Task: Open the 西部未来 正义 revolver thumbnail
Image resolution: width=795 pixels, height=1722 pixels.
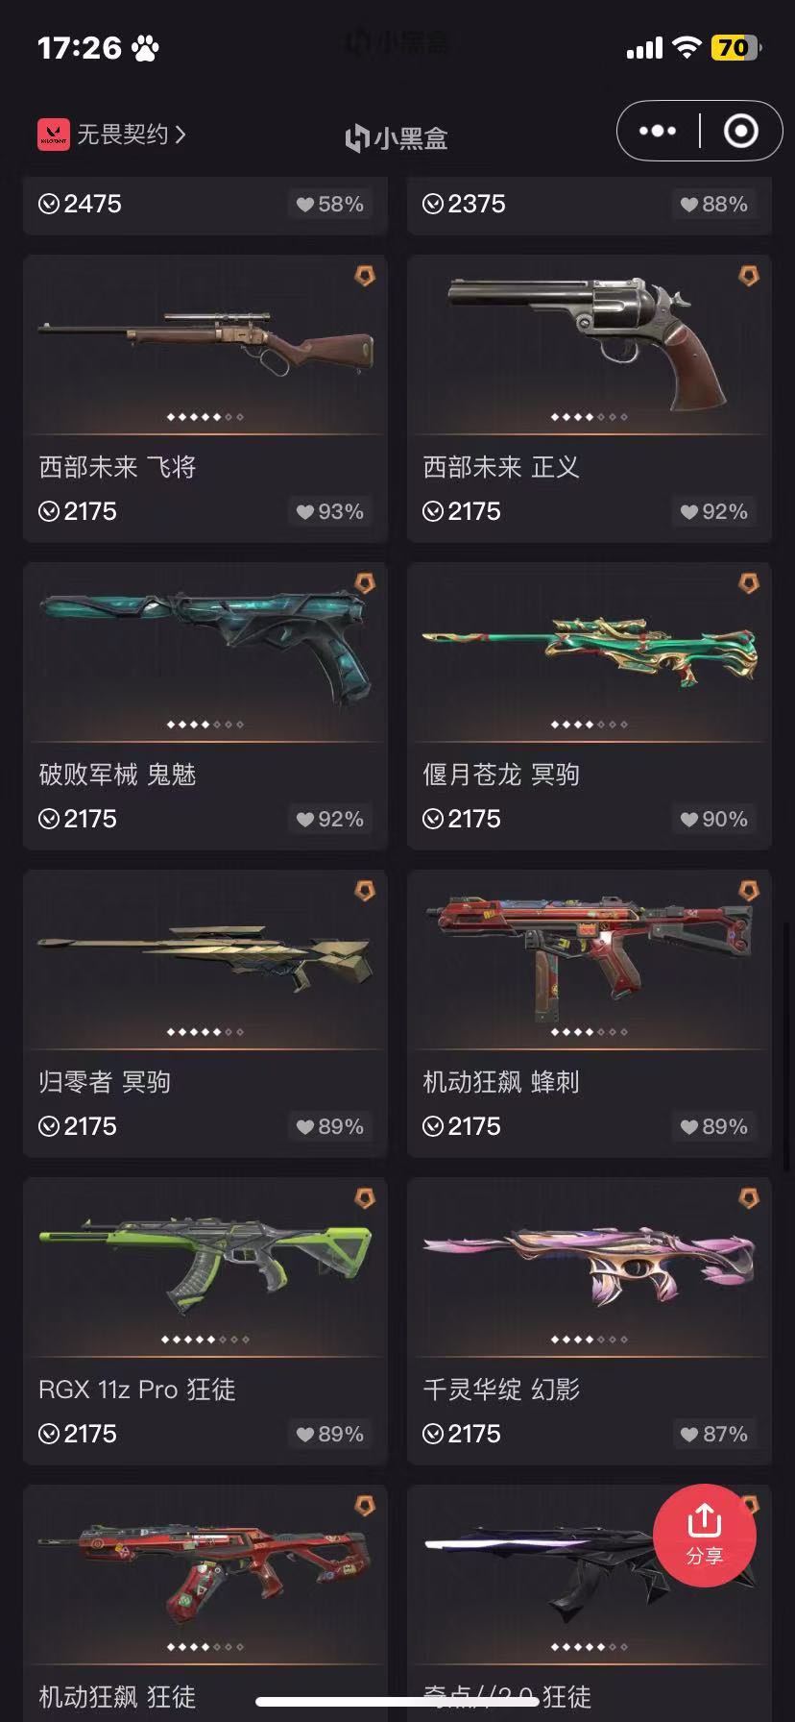Action: coord(589,335)
